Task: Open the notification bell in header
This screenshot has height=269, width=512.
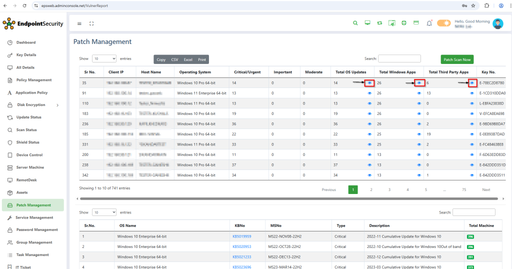Action: (429, 23)
